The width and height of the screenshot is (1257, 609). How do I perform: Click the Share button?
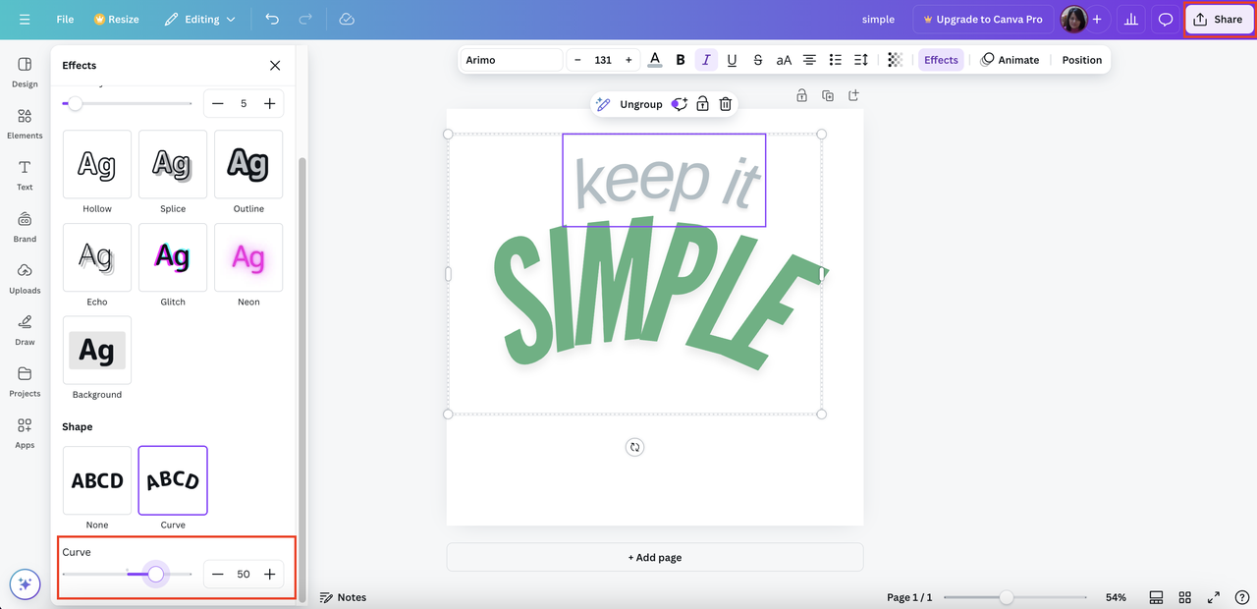pyautogui.click(x=1218, y=20)
